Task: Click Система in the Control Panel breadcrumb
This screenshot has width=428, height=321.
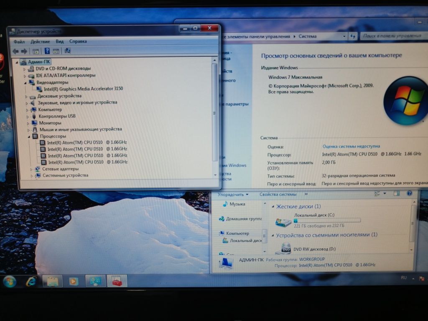Action: [307, 36]
